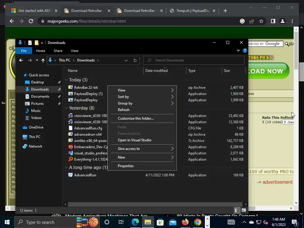Switch to Temp.sh PayloadDeploy tab
This screenshot has height=228, width=304.
192,11
